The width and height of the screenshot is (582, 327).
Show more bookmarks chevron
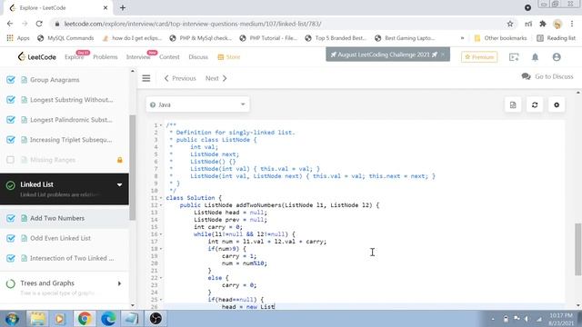(x=462, y=38)
